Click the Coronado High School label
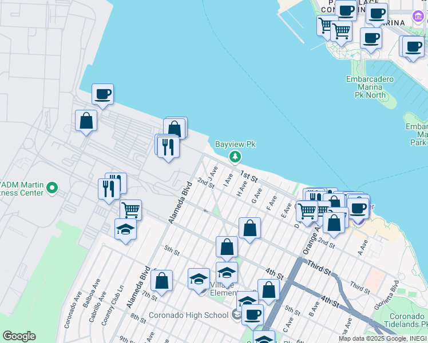The height and width of the screenshot is (343, 428). click(188, 316)
